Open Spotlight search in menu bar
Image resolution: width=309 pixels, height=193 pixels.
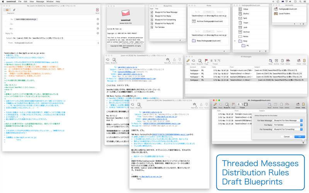coord(300,2)
